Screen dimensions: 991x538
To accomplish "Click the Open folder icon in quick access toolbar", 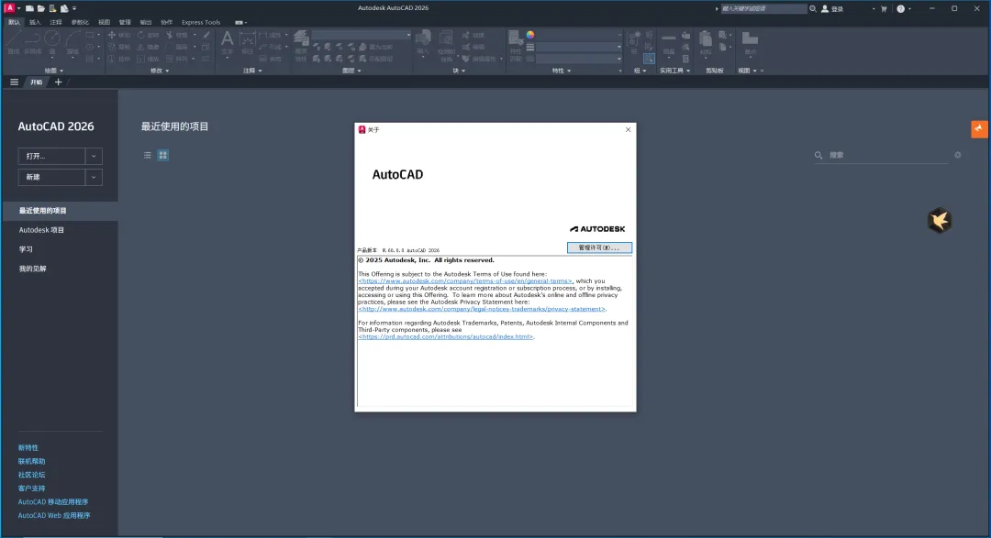I will pyautogui.click(x=40, y=8).
